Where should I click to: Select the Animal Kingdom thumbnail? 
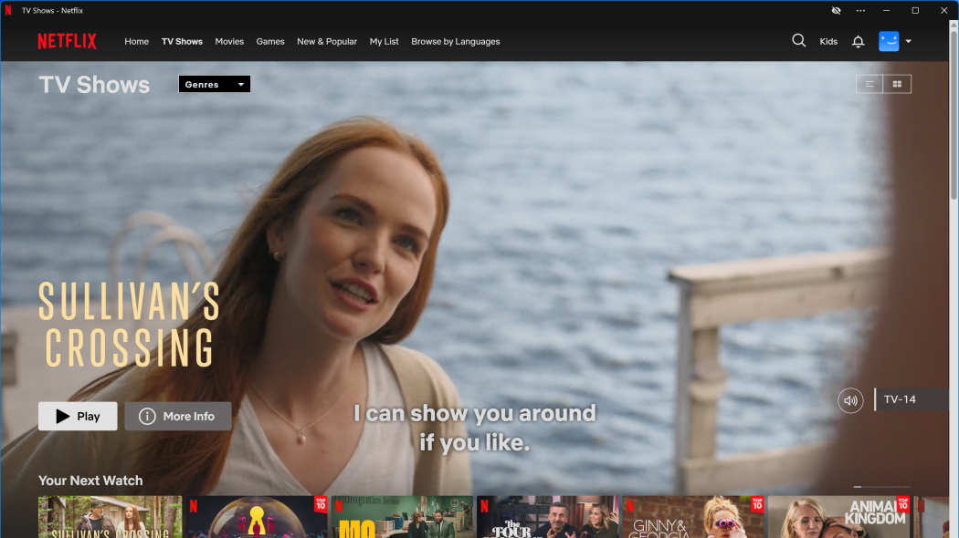point(838,518)
